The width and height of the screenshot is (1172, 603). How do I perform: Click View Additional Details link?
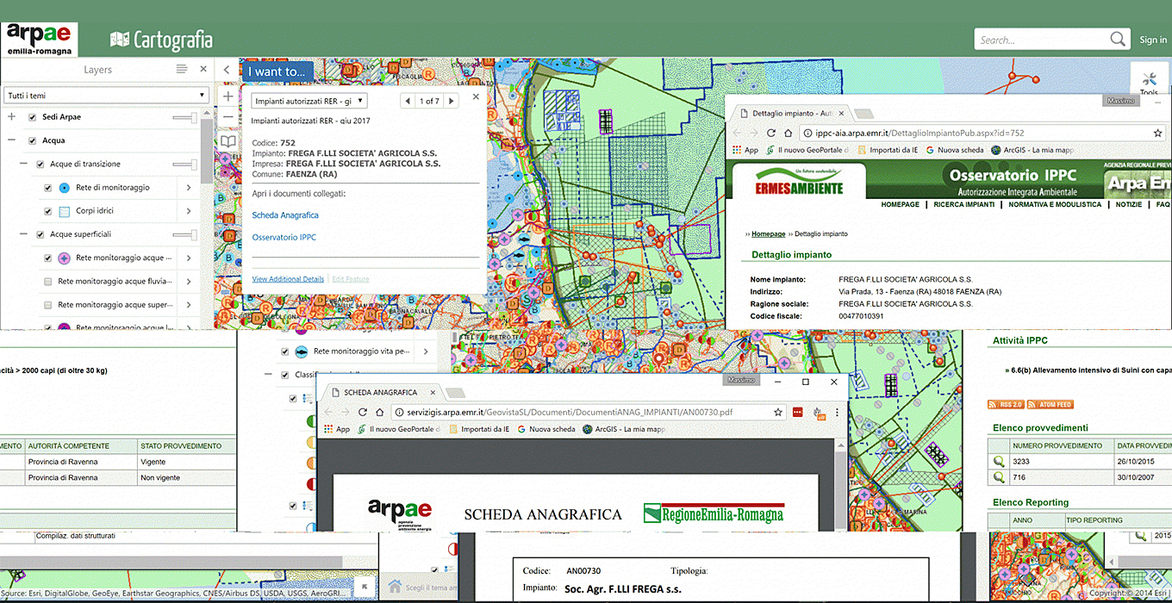288,279
